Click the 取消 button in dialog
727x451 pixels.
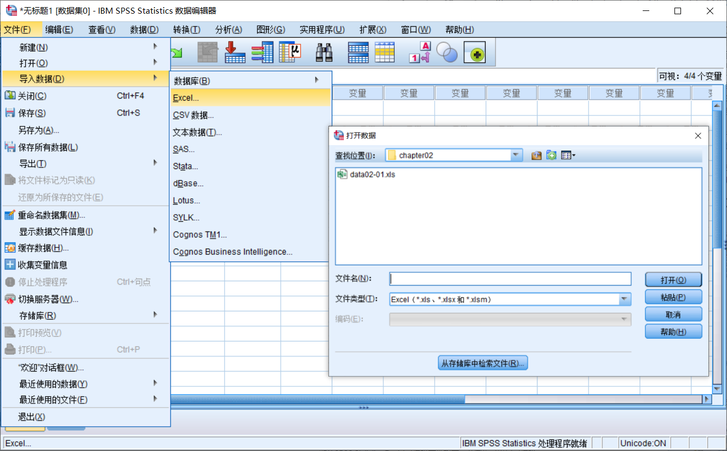click(x=673, y=314)
